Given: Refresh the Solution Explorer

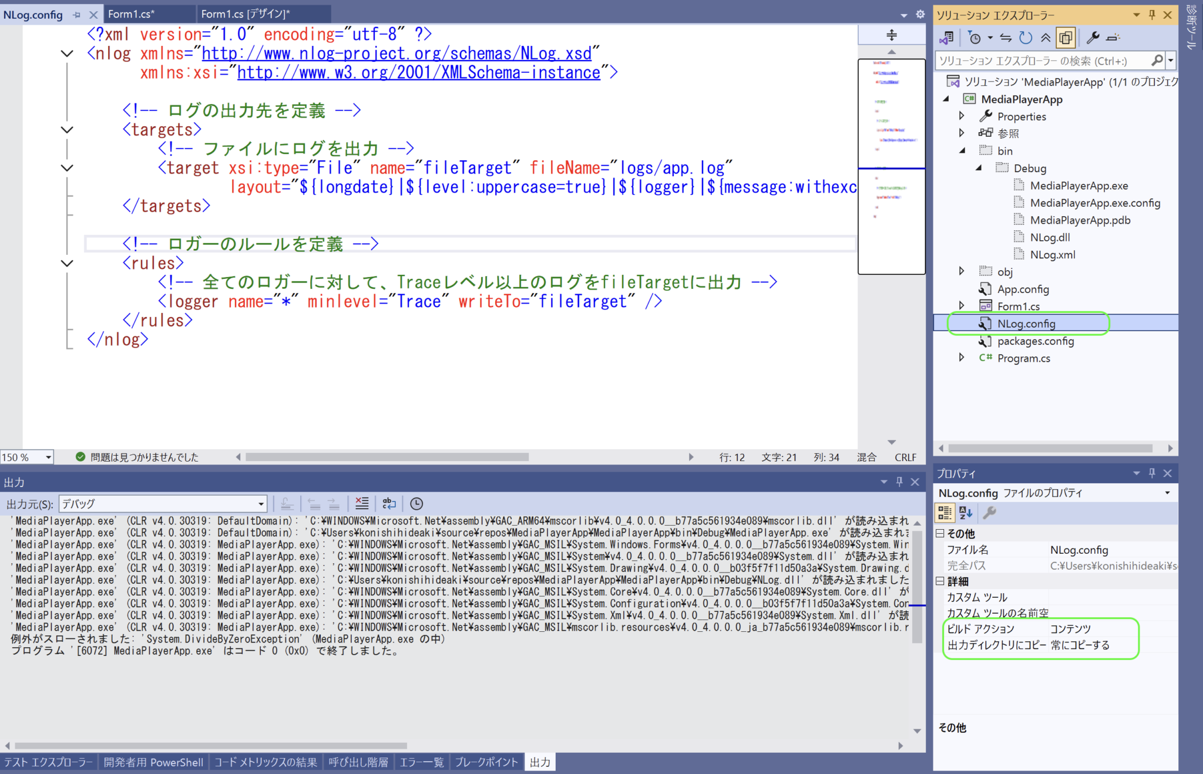Looking at the screenshot, I should [x=1026, y=38].
